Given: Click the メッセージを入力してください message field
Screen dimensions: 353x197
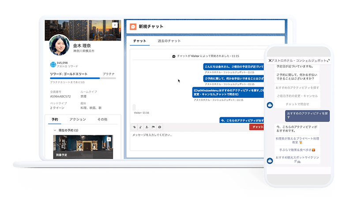Looking at the screenshot, I should tap(194, 135).
